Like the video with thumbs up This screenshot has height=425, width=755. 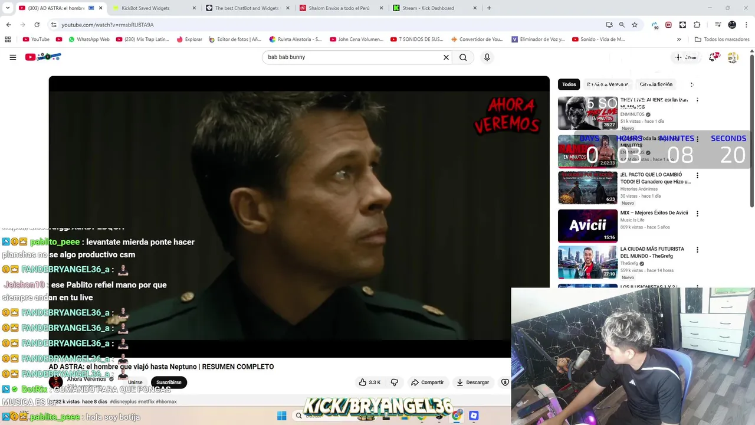370,382
